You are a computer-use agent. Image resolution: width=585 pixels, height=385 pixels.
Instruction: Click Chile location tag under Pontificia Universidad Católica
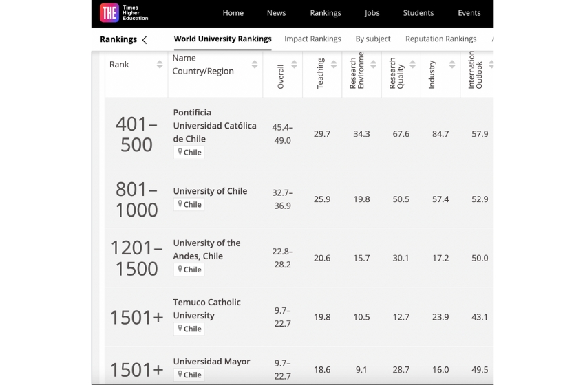pos(189,153)
